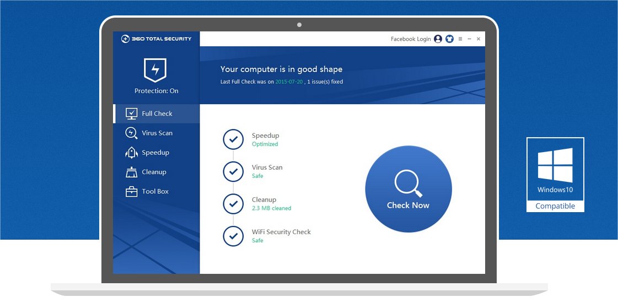Open the theme shirt icon
The height and width of the screenshot is (308, 618).
pos(449,39)
